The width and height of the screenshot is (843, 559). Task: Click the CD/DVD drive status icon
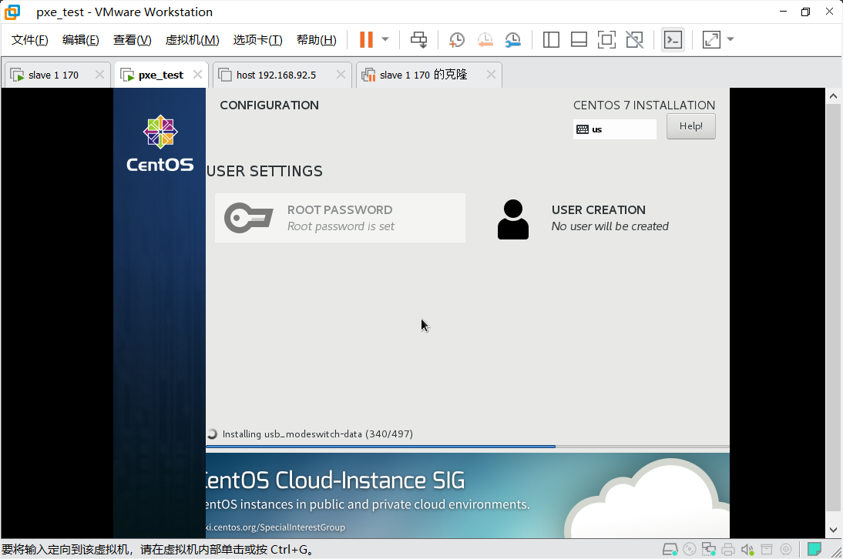(689, 549)
